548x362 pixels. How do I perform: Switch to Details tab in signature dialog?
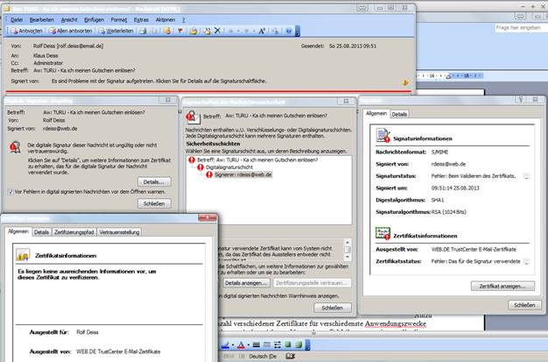coord(399,114)
